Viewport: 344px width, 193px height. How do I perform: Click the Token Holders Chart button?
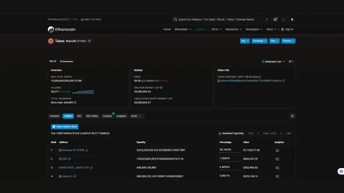point(65,127)
